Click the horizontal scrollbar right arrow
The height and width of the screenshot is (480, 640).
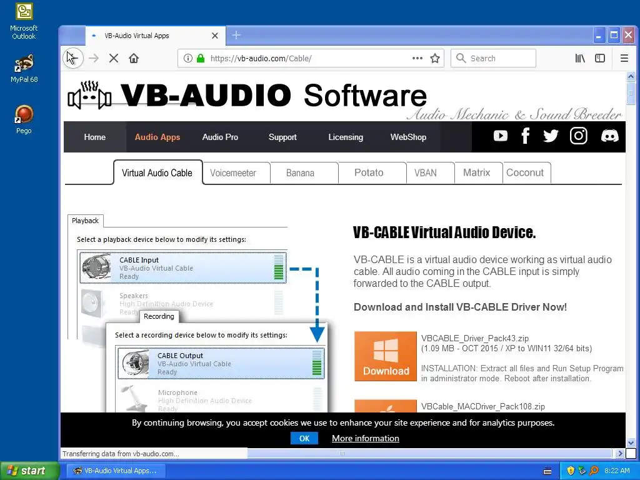point(619,454)
